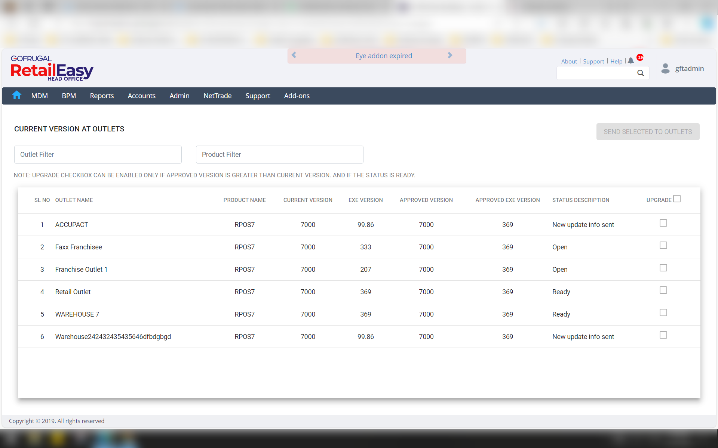Open the Product Filter dropdown
Viewport: 718px width, 448px height.
point(279,155)
